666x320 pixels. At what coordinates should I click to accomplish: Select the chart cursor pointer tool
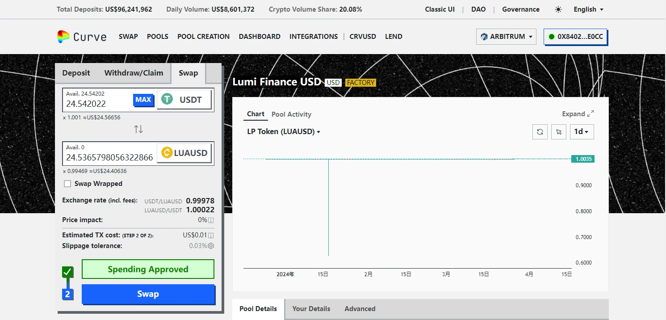click(x=559, y=132)
